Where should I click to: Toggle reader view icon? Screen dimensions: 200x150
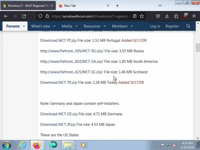point(135,16)
